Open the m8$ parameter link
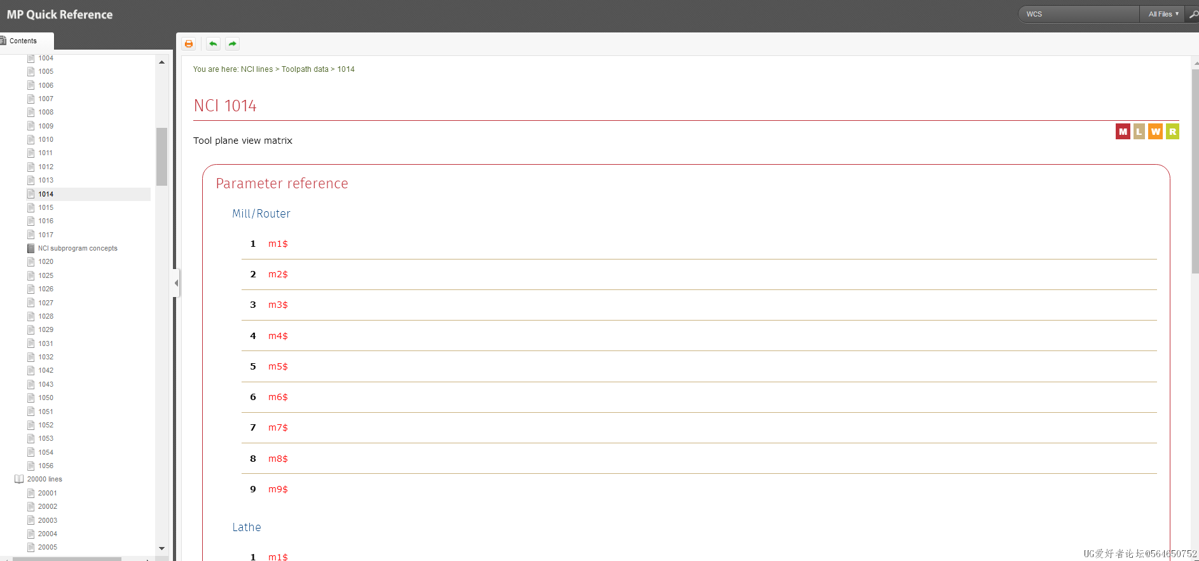 click(x=278, y=459)
